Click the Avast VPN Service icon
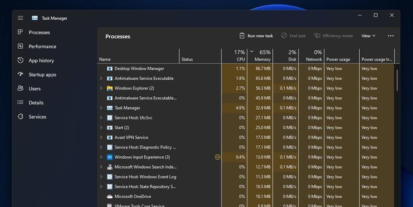 [x=110, y=138]
